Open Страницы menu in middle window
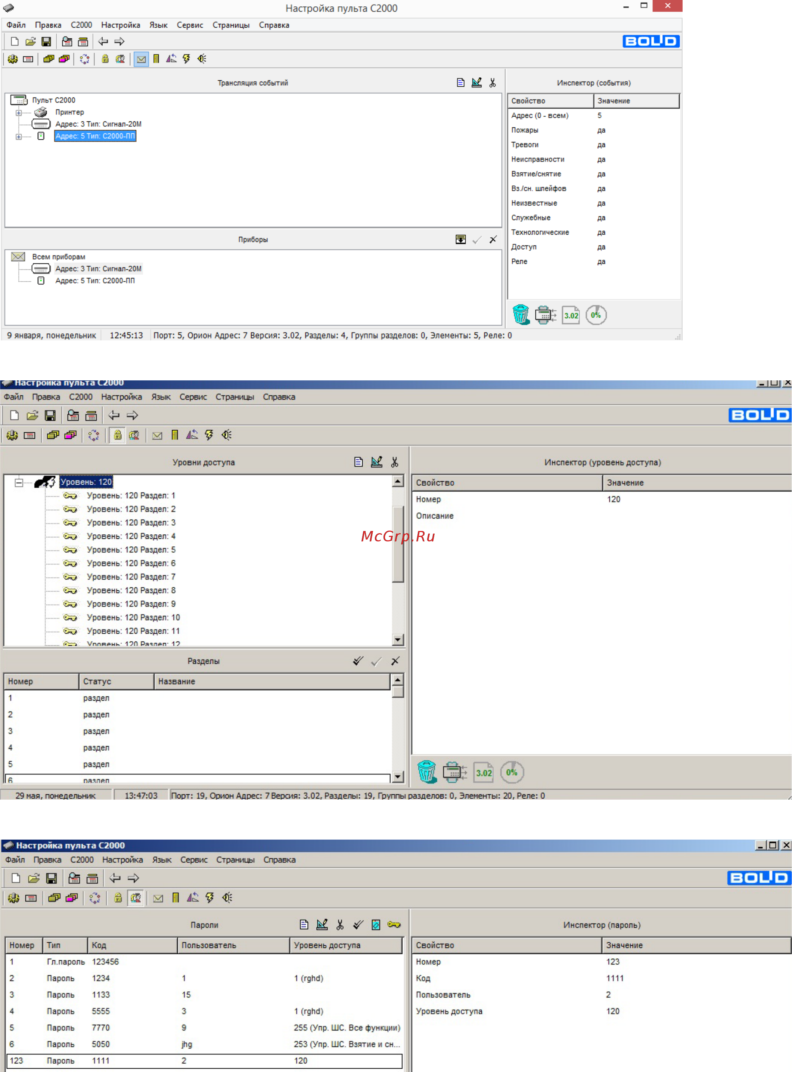 235,397
